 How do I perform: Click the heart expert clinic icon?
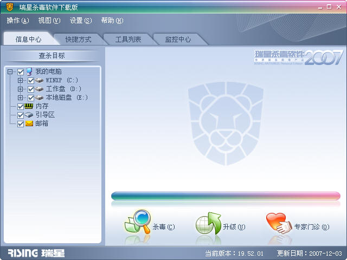pyautogui.click(x=279, y=223)
